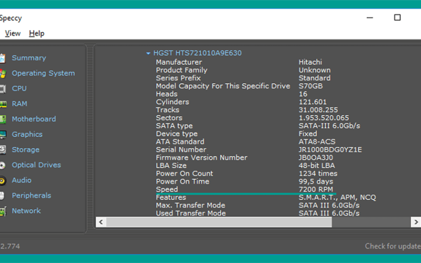Maximize the Speccy window

point(397,18)
